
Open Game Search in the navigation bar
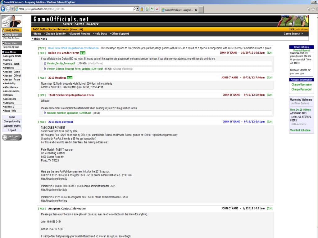click(293, 34)
